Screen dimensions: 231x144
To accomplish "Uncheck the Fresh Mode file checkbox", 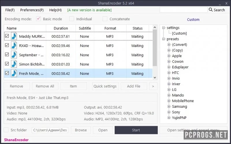I will (x=7, y=73).
